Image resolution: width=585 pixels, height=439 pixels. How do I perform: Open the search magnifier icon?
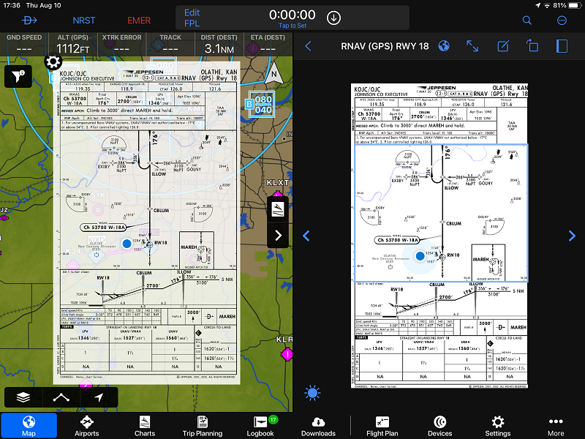[x=526, y=20]
